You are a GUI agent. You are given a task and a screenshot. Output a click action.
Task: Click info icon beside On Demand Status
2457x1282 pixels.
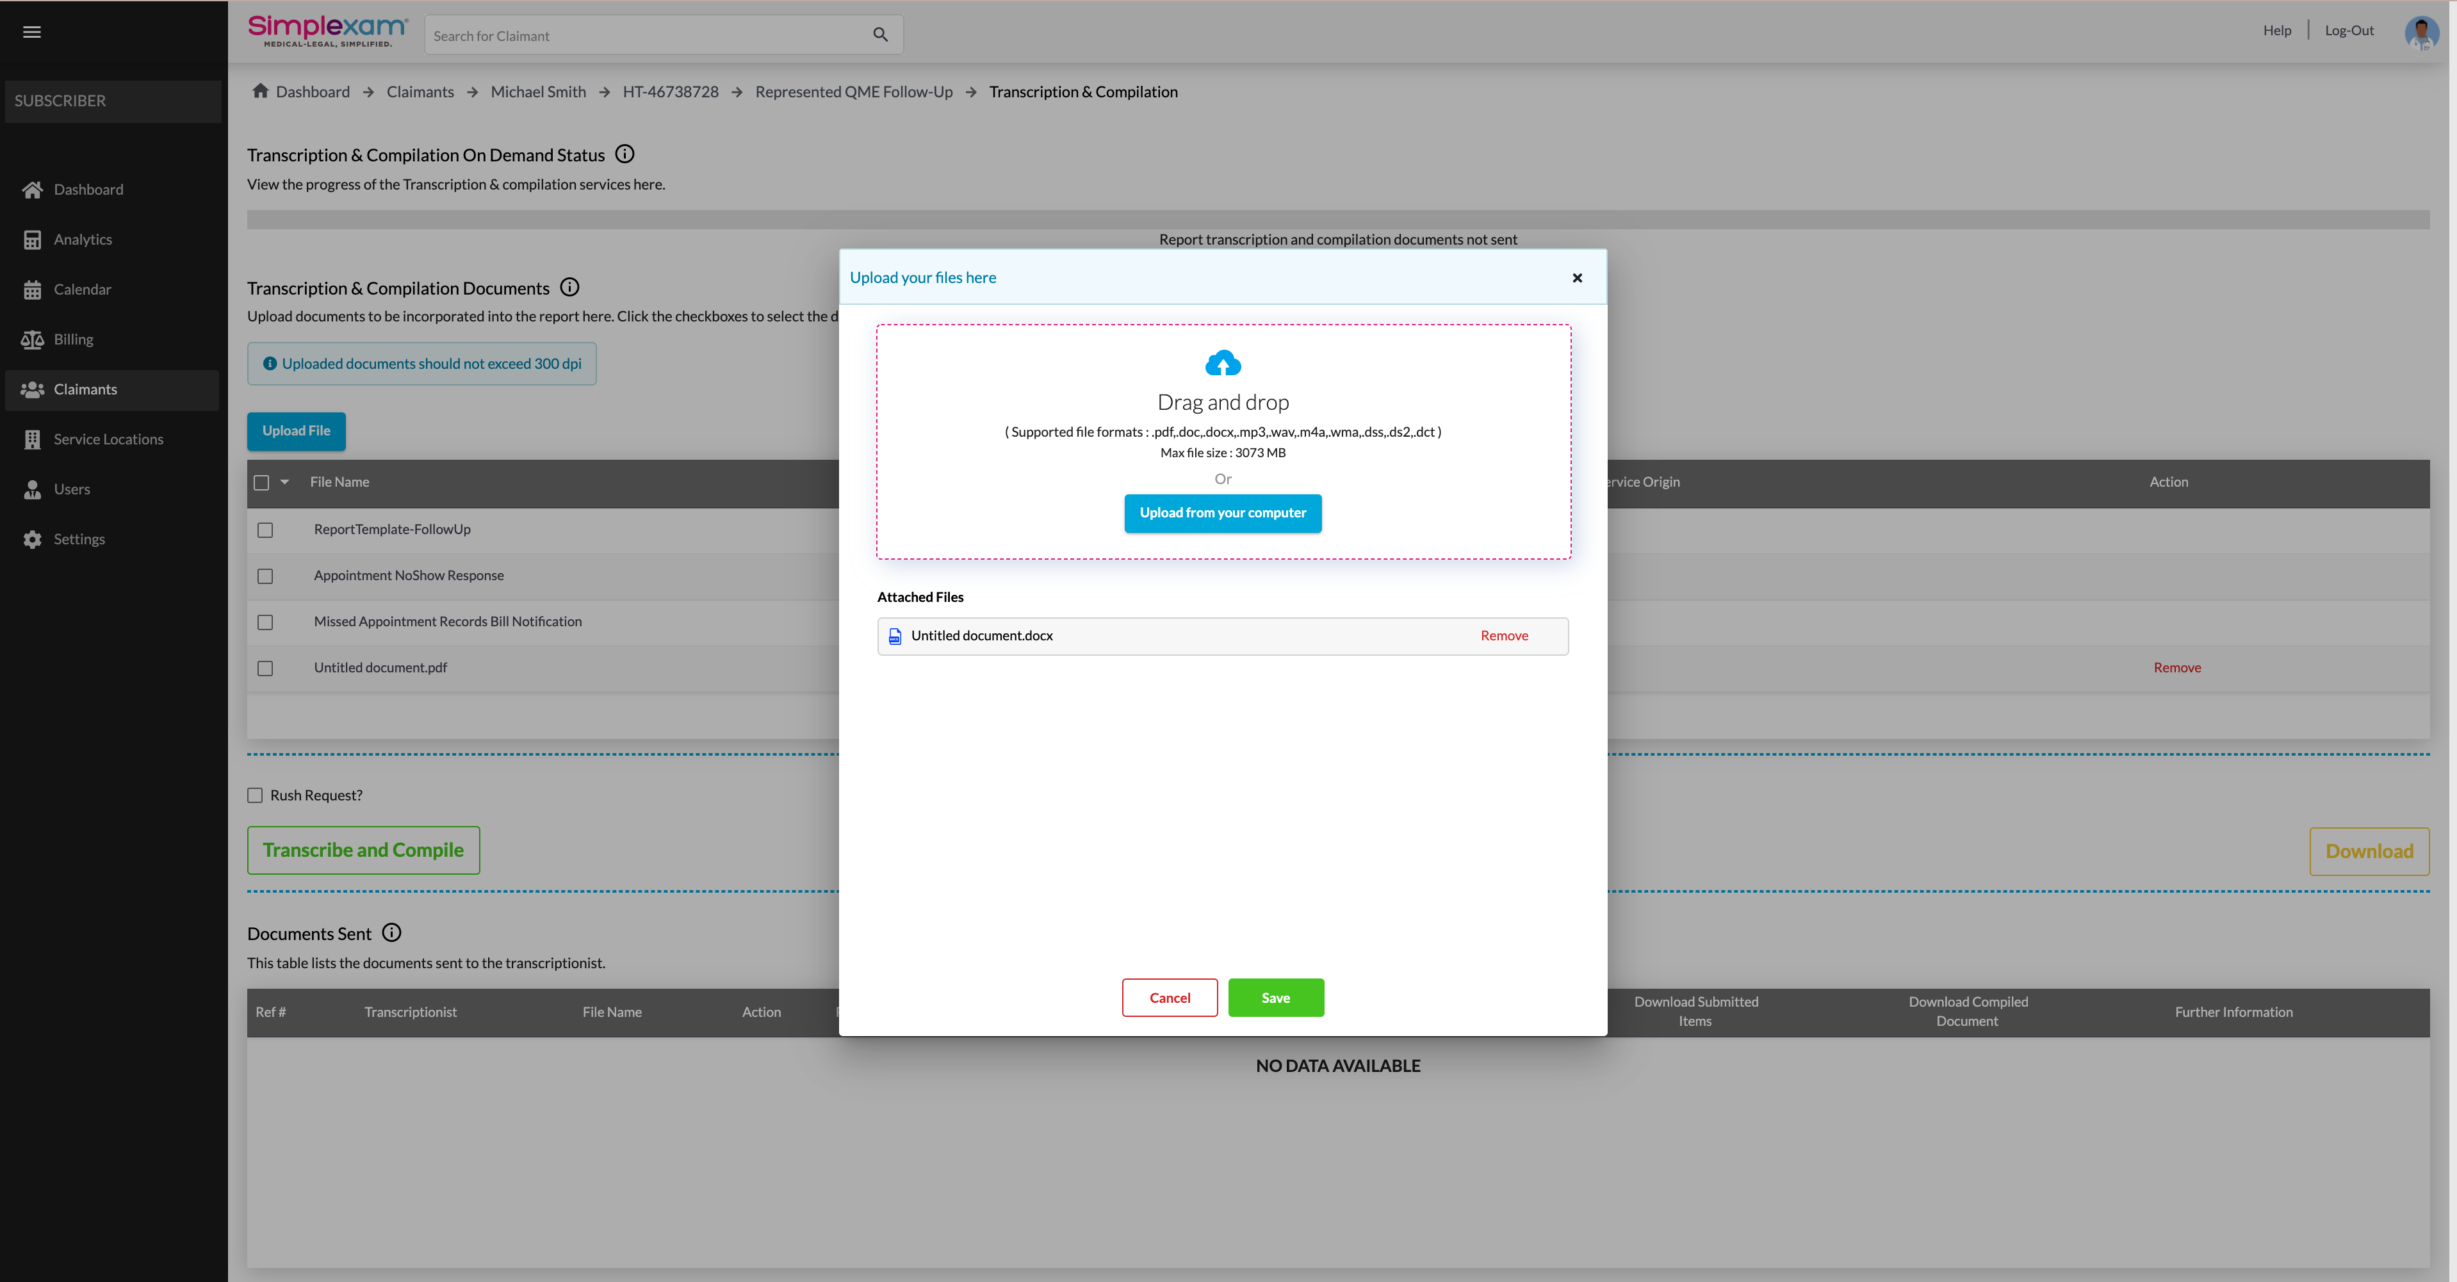[624, 154]
